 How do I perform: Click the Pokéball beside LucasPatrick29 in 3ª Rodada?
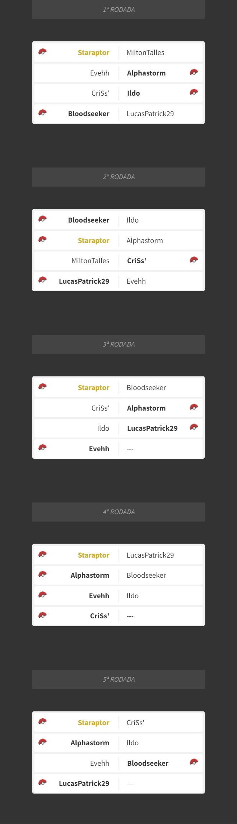tap(194, 427)
